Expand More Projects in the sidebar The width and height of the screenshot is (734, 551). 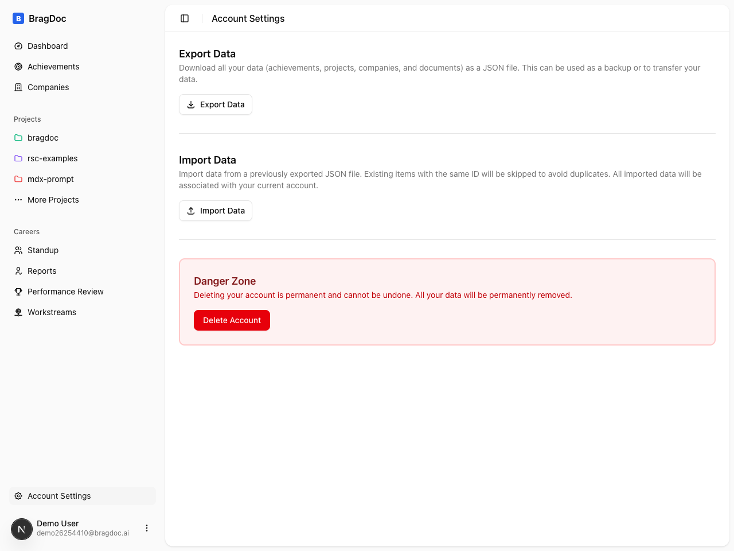(53, 200)
